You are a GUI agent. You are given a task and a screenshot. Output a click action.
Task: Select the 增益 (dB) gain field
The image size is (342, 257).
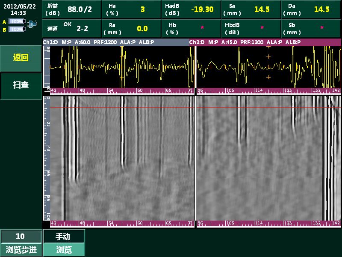[x=72, y=9]
